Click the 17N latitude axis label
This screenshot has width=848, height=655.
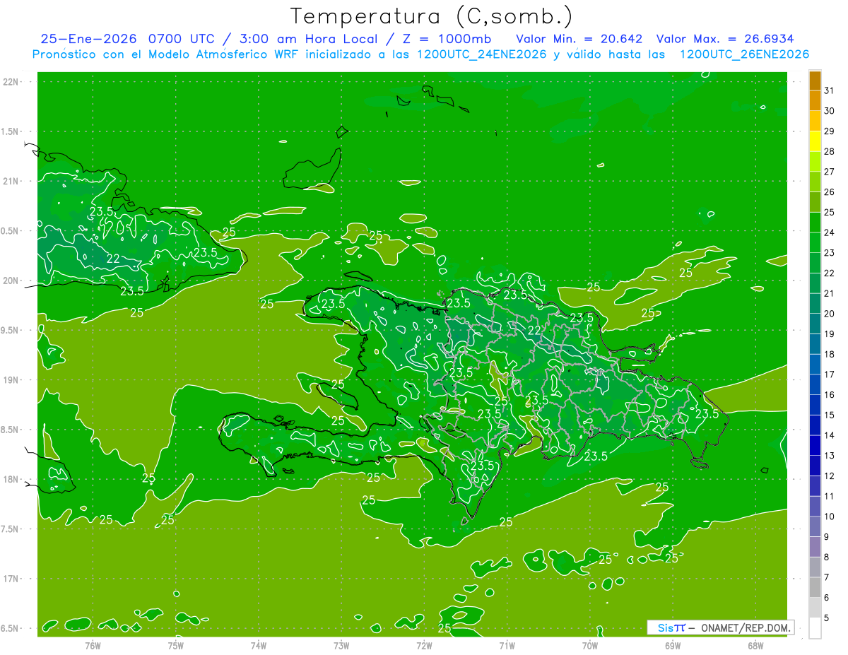[11, 579]
